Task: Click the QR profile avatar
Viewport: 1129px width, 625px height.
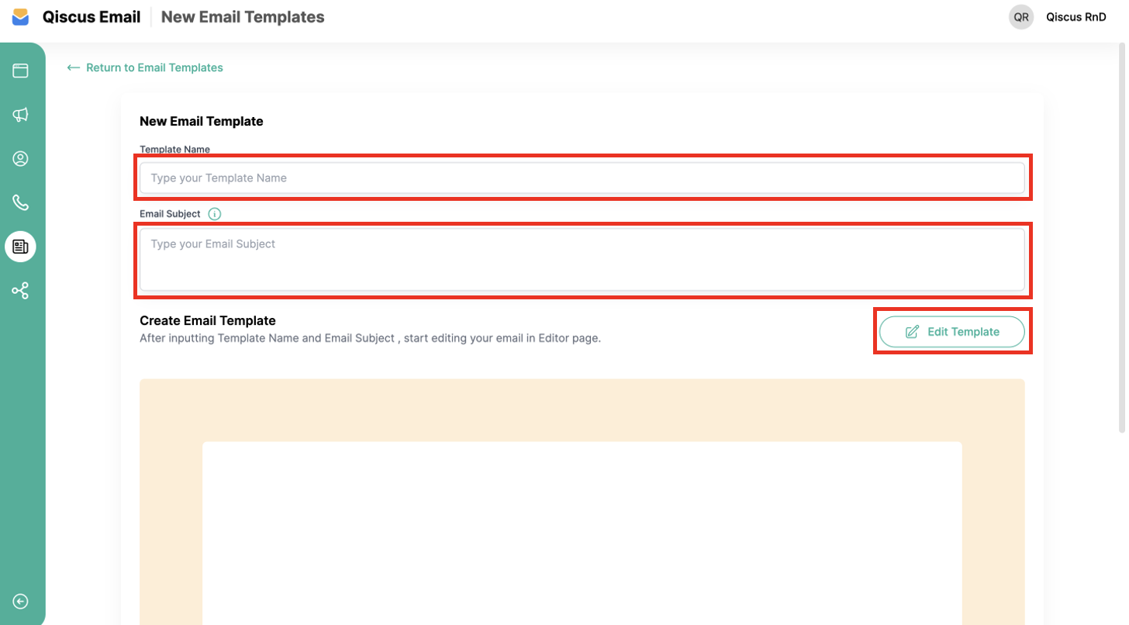Action: click(x=1021, y=17)
